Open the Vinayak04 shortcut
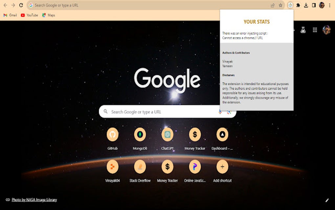The image size is (335, 210). (113, 171)
